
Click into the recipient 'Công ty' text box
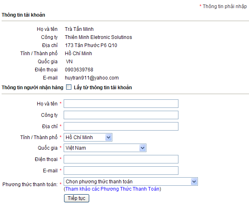coord(121,115)
